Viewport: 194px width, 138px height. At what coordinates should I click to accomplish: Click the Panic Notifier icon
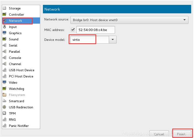(4, 126)
